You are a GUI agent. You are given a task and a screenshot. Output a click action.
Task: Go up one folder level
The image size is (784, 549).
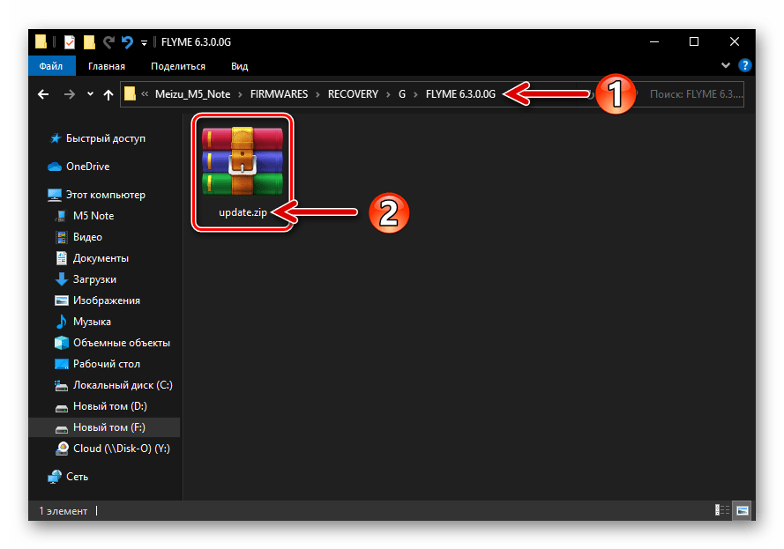click(108, 94)
